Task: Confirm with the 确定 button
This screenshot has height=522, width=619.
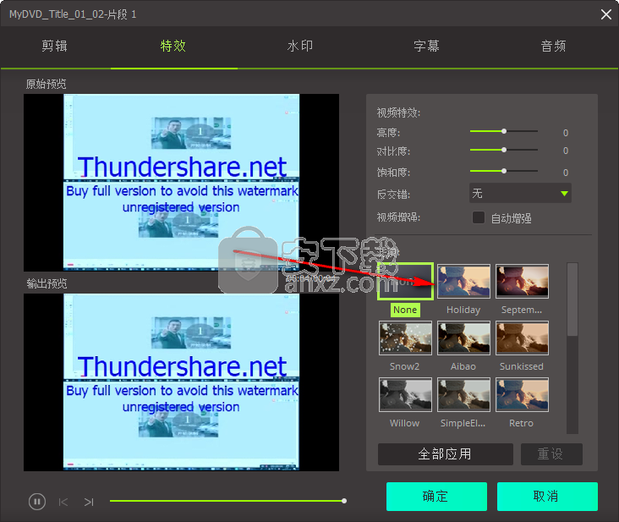Action: pyautogui.click(x=436, y=497)
